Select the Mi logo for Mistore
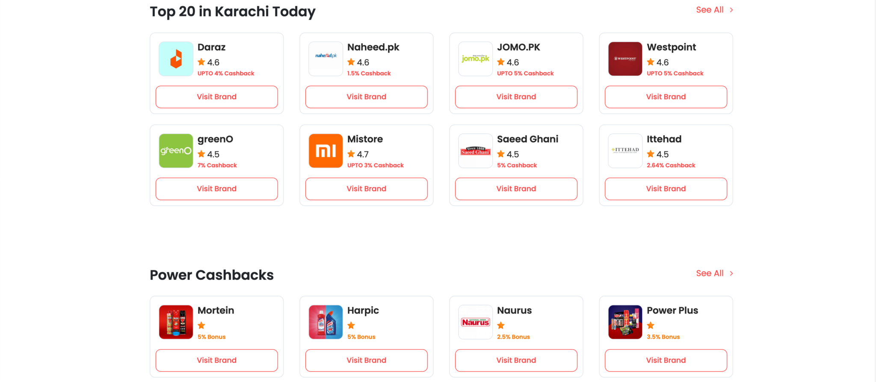This screenshot has width=876, height=382. (326, 151)
